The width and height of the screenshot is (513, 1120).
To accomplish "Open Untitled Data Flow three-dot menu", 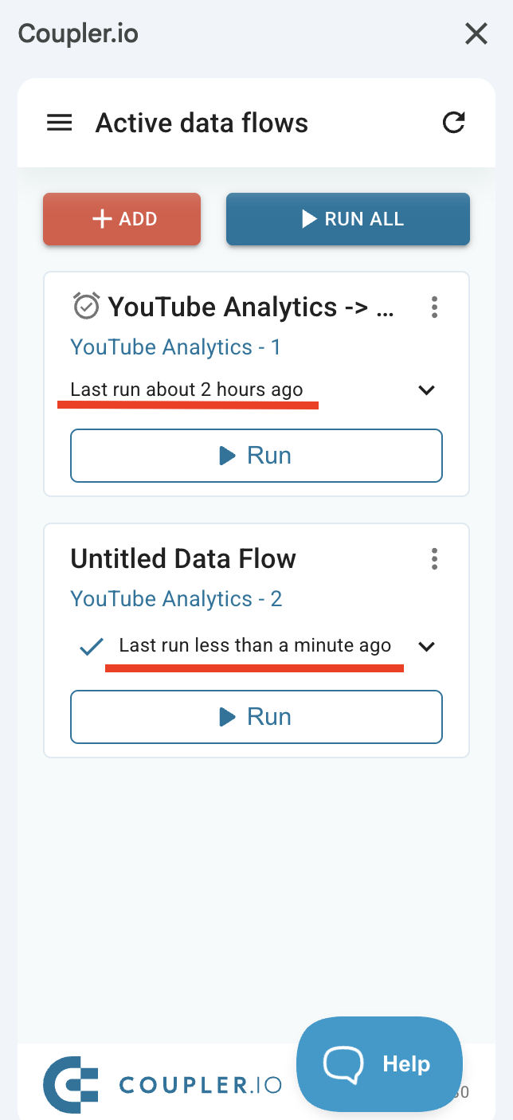I will click(x=434, y=558).
